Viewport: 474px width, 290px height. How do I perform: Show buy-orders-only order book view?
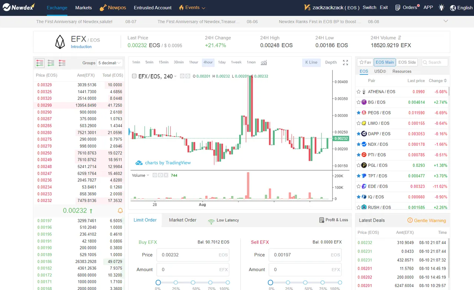(x=51, y=63)
